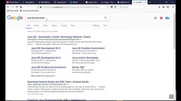The width and height of the screenshot is (181, 101).
Task: Switch to the NetBeans IDE tab
Action: pos(123,2)
